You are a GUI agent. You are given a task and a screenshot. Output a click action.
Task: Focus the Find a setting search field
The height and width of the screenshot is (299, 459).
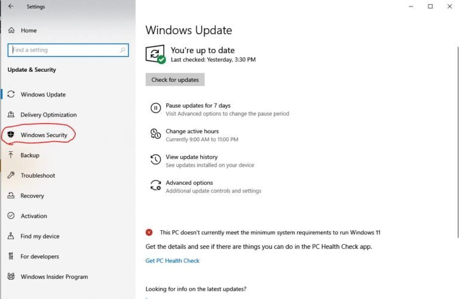68,50
